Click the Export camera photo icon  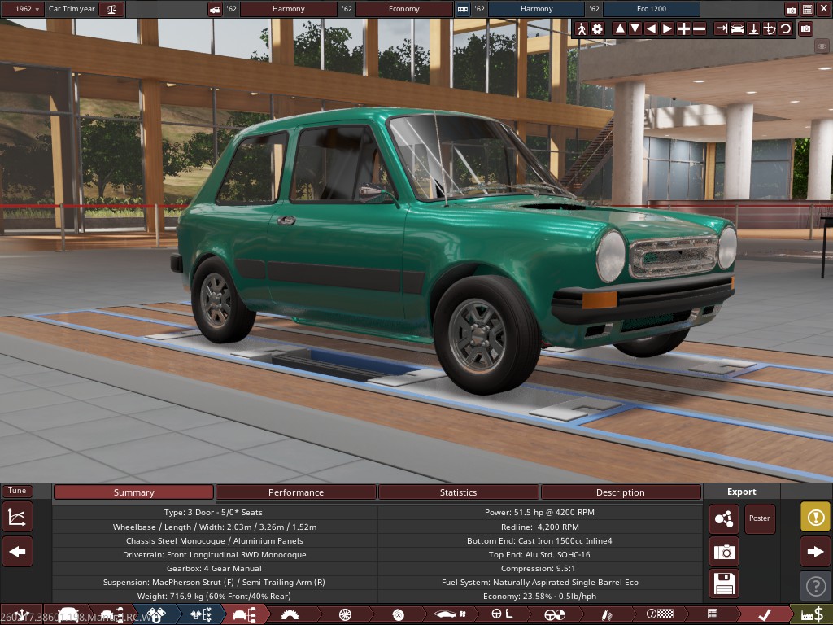[x=723, y=552]
